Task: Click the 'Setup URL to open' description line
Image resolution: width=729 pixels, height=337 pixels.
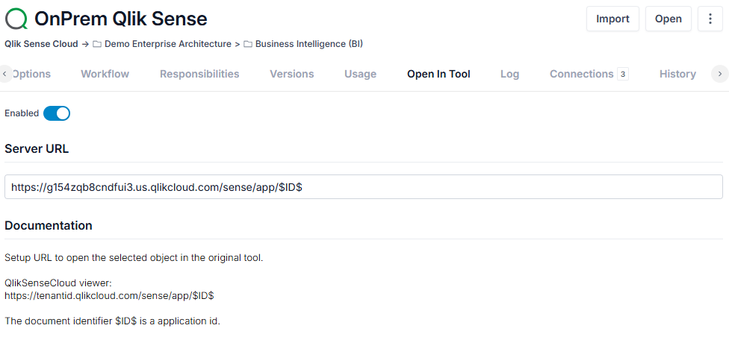Action: pos(134,258)
